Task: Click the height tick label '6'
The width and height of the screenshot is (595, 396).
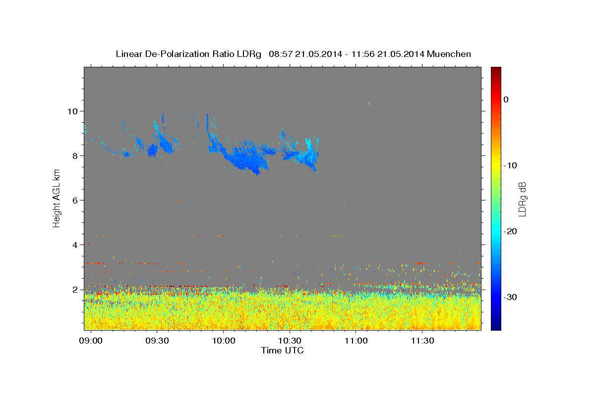Action: (75, 200)
